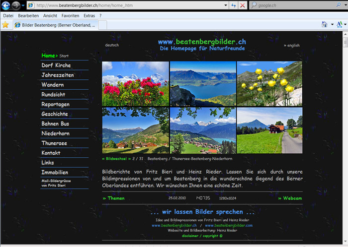This screenshot has width=348, height=247.
Task: Open the Datei menu
Action: pos(8,16)
